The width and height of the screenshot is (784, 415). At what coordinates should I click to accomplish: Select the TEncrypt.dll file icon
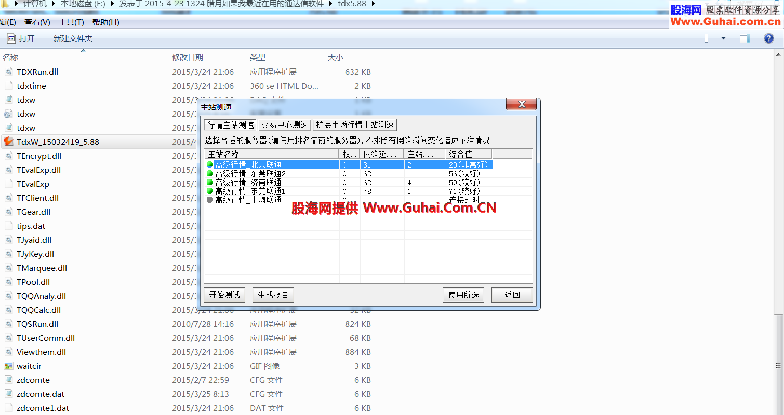coord(8,156)
